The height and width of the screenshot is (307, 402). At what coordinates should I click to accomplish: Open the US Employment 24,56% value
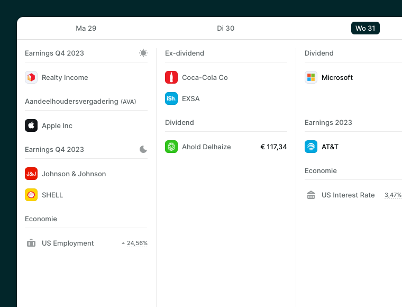tap(136, 243)
